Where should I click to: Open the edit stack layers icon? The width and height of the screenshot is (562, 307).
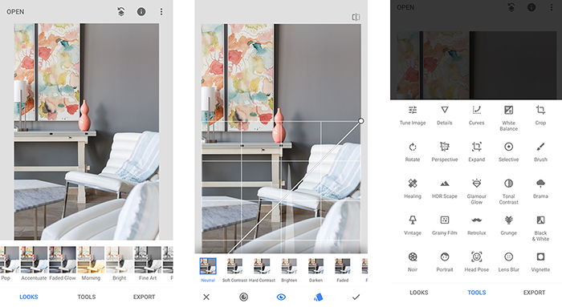tap(121, 12)
